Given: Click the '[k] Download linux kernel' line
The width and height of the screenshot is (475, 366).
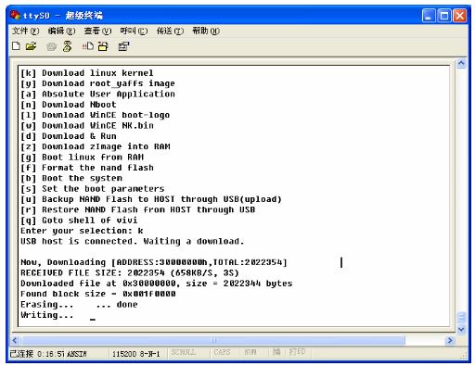Looking at the screenshot, I should click(x=87, y=73).
